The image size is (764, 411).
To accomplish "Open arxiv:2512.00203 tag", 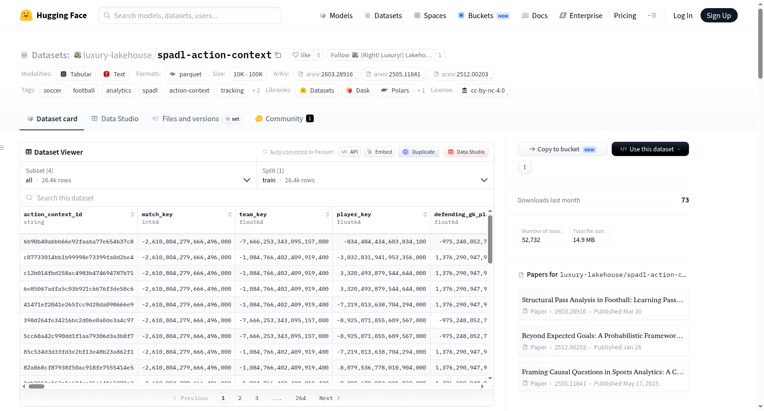I will tap(461, 74).
